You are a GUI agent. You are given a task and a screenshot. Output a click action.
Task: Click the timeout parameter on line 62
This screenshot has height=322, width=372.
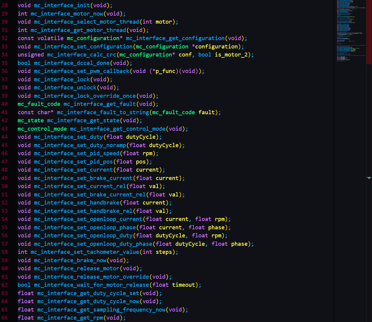point(183,285)
